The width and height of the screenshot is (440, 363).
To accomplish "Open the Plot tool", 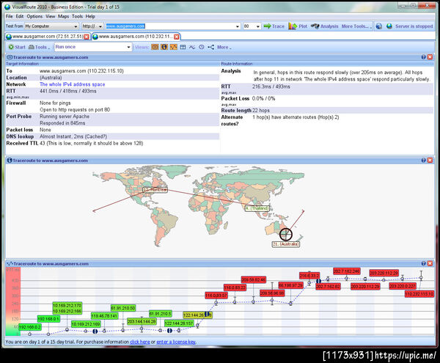I will (x=298, y=26).
